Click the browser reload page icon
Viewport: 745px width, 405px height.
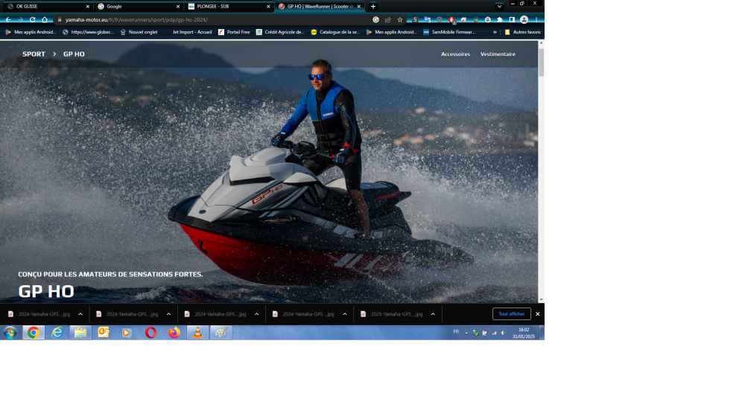pos(32,19)
